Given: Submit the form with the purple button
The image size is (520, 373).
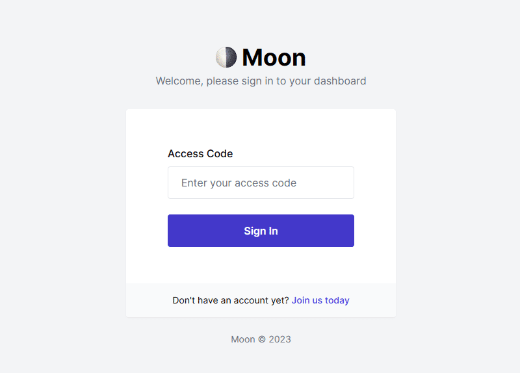Looking at the screenshot, I should coord(261,231).
